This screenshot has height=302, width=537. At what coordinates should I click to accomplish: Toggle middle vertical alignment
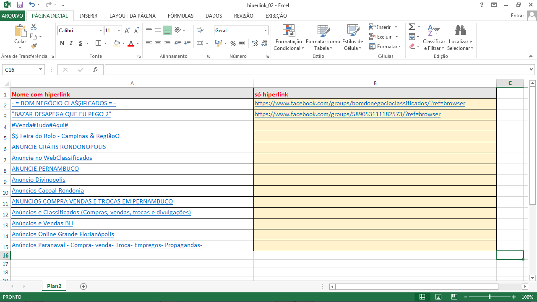(x=158, y=30)
